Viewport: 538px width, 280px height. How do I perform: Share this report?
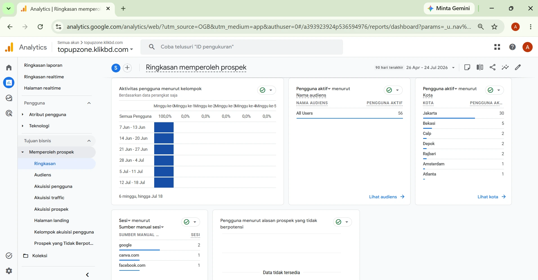click(492, 67)
